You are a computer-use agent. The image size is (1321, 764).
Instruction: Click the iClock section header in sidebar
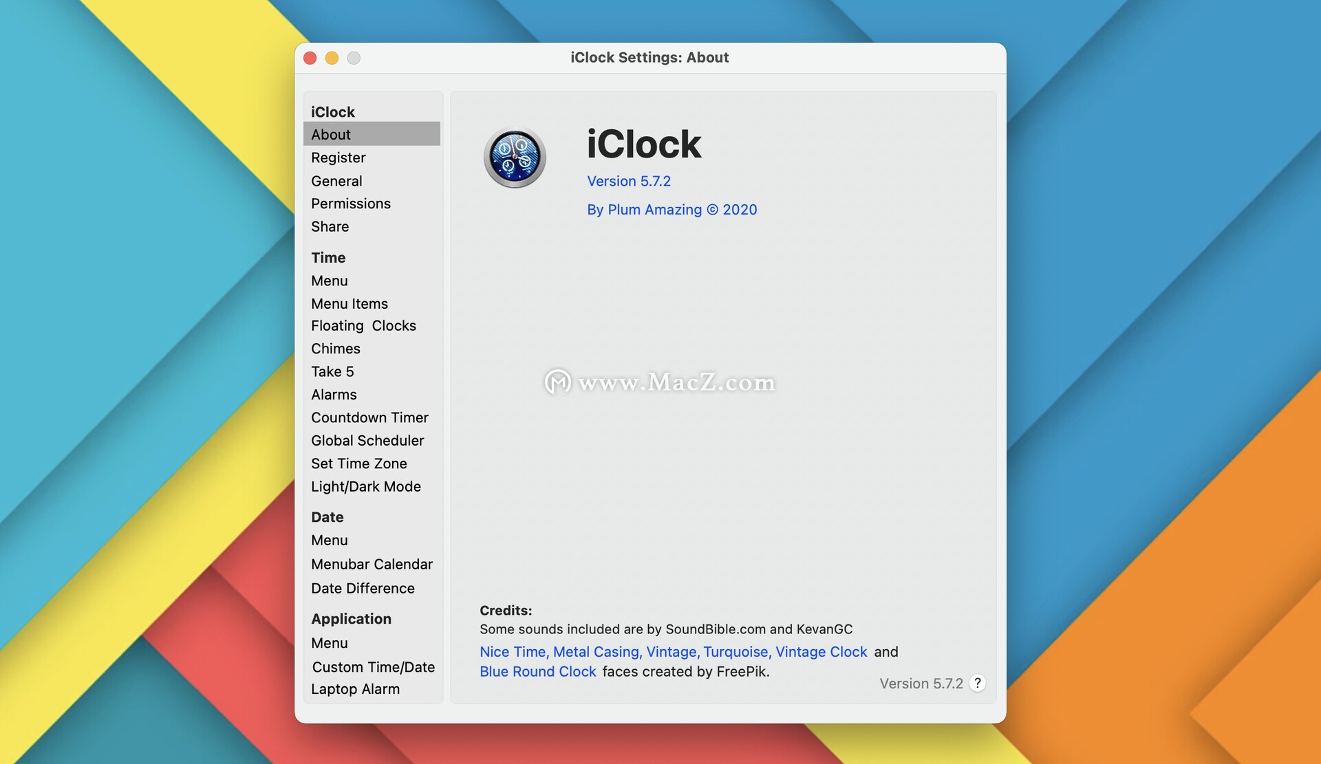(x=332, y=112)
